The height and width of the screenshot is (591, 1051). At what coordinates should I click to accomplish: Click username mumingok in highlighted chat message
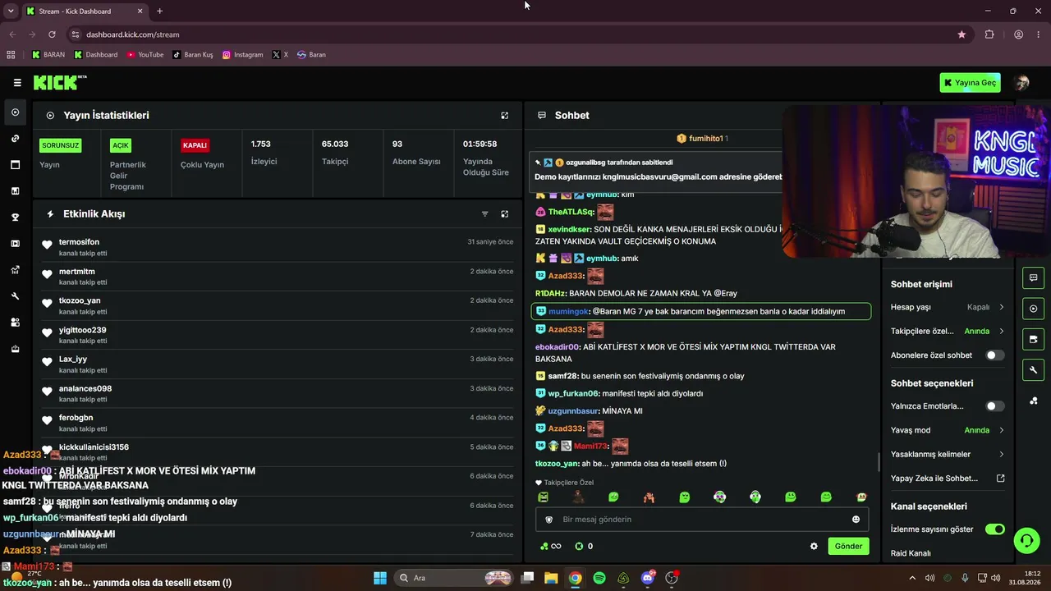click(568, 312)
